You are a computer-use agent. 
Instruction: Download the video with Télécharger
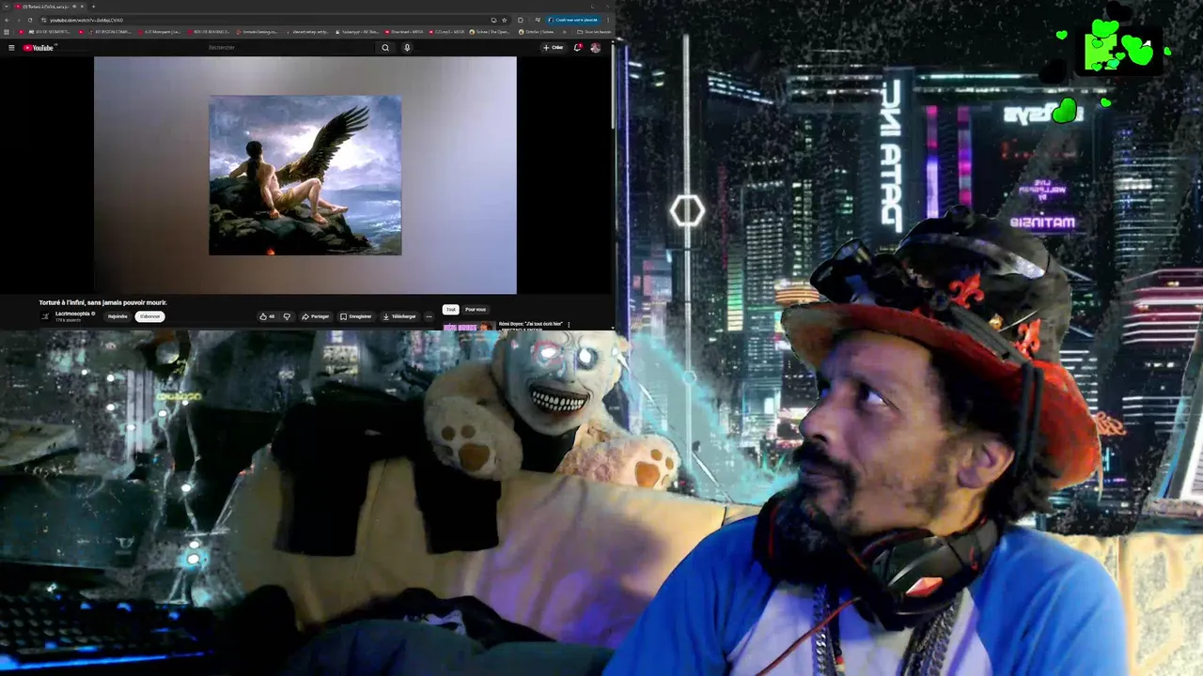tap(399, 316)
